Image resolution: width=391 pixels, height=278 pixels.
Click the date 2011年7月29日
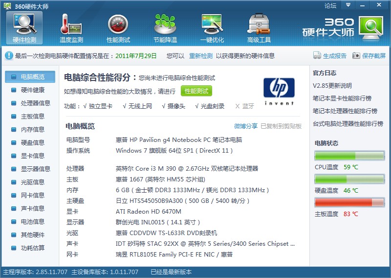(x=136, y=56)
